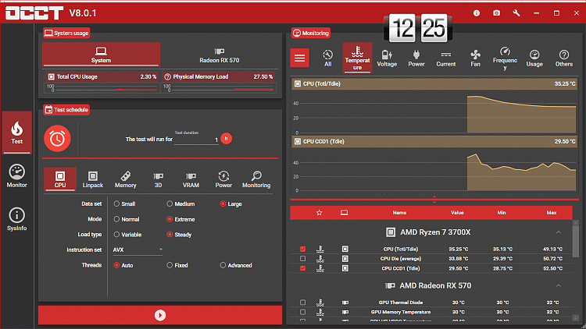This screenshot has height=329, width=586.
Task: Select the Temperature monitoring tab
Action: click(357, 58)
